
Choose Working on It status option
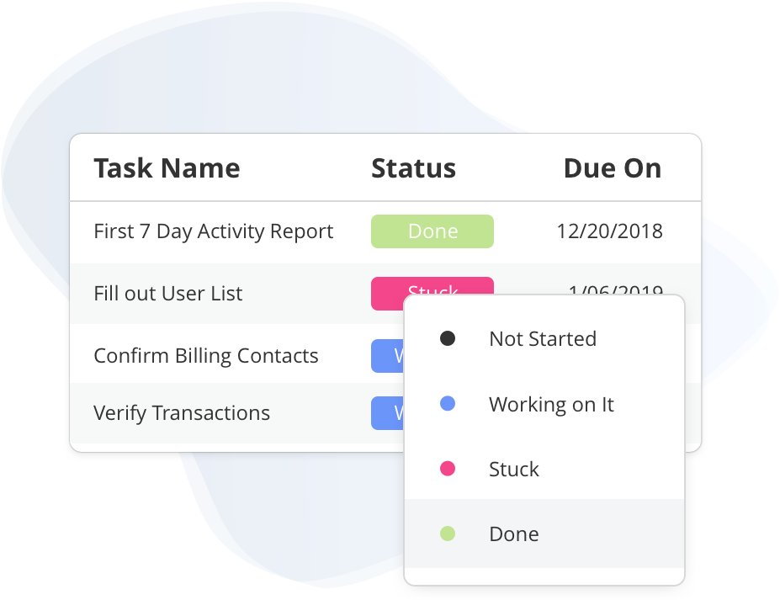[551, 404]
